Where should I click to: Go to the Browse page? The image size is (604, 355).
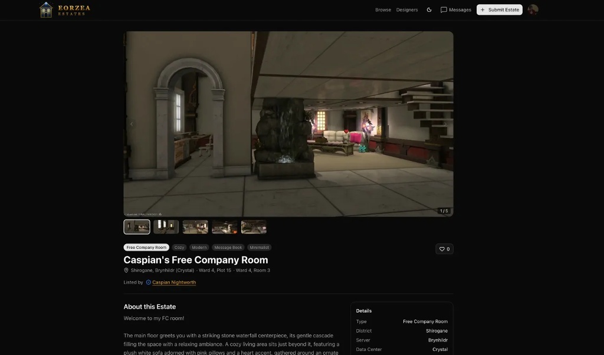point(383,10)
